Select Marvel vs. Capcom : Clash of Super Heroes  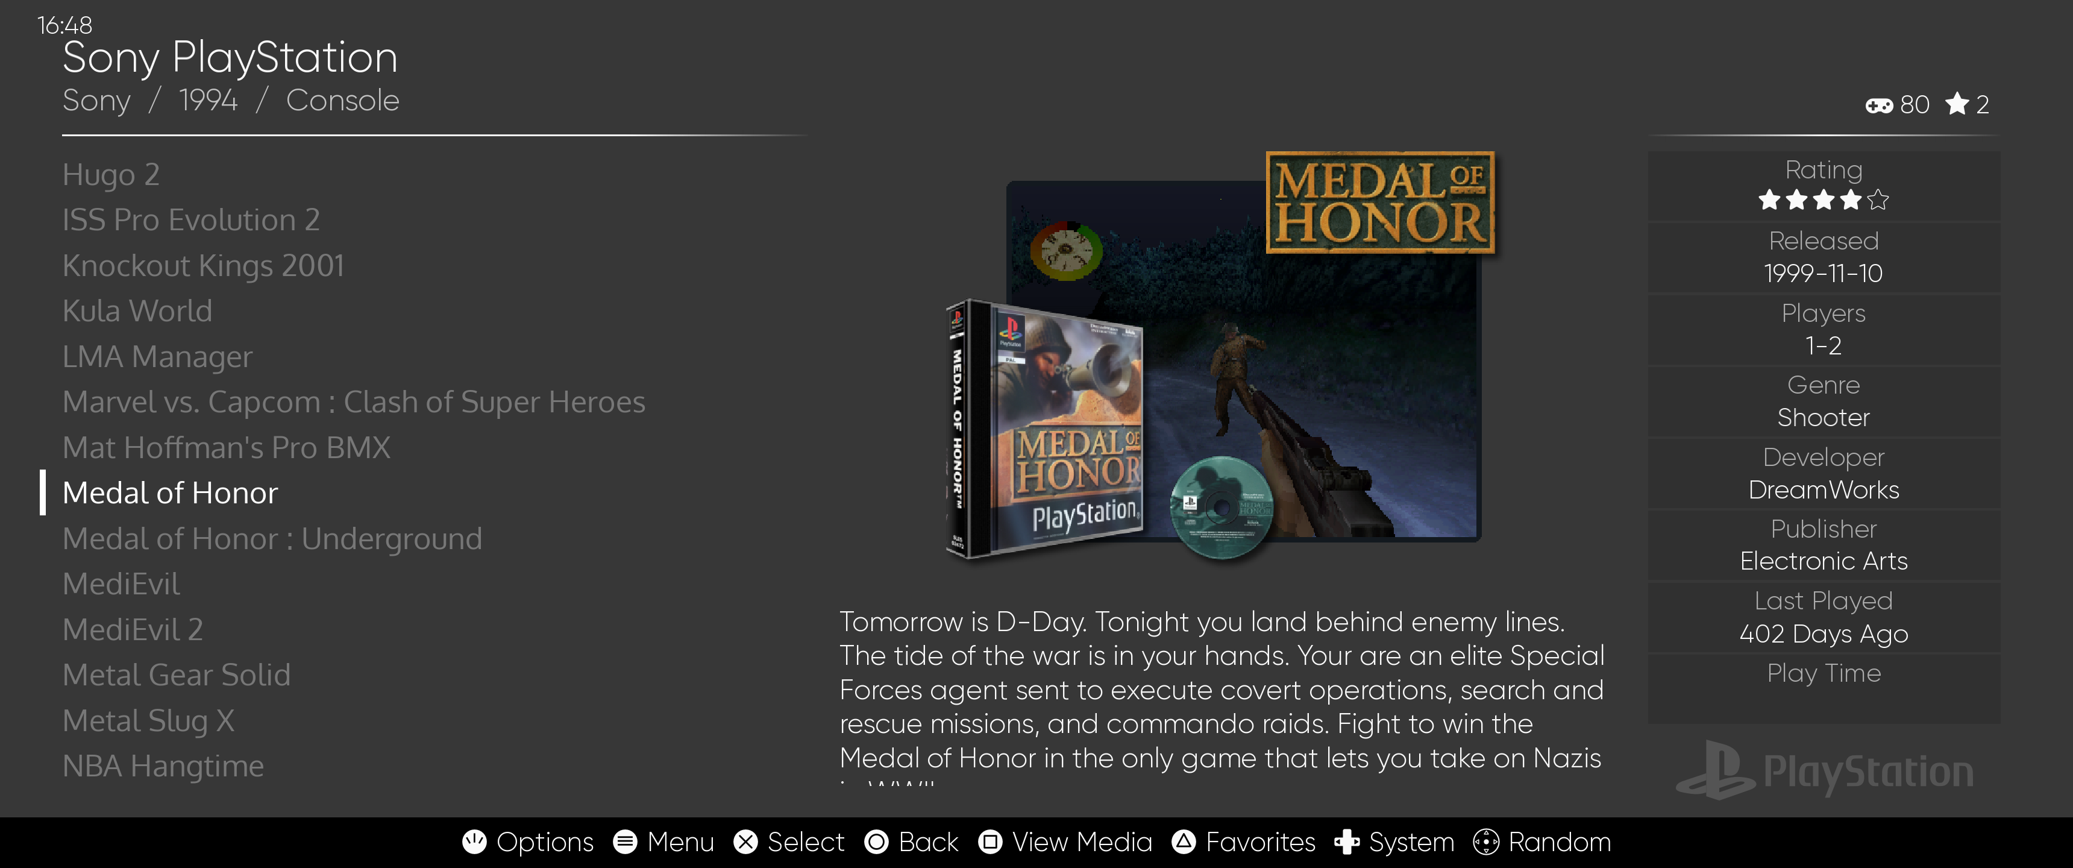(x=354, y=402)
